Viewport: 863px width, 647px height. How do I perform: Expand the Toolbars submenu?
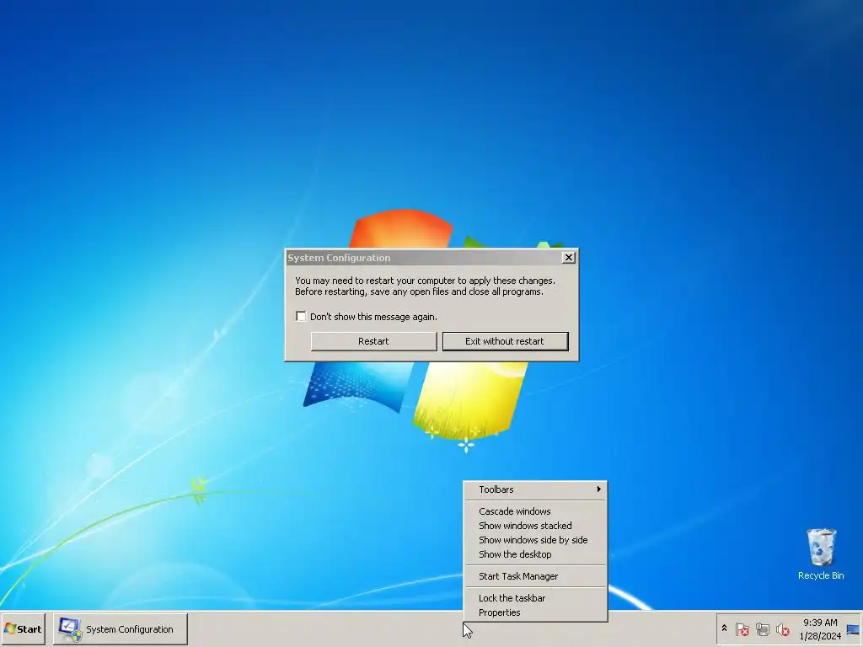(535, 489)
